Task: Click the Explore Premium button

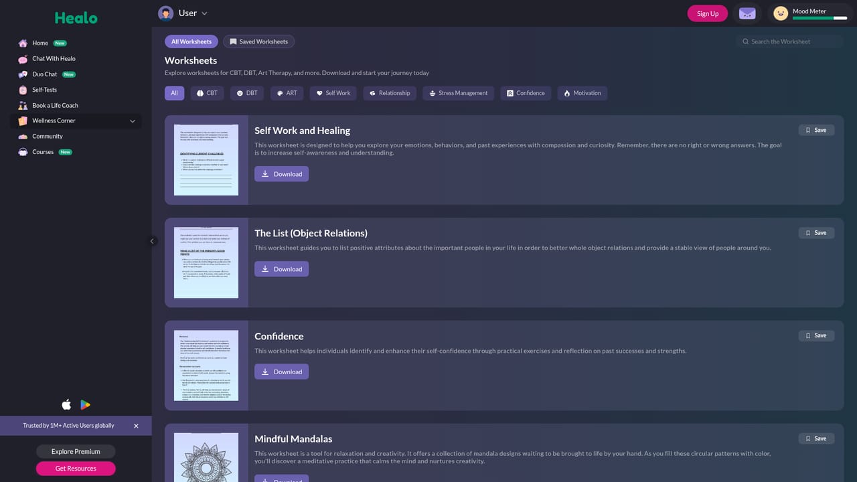Action: tap(76, 451)
